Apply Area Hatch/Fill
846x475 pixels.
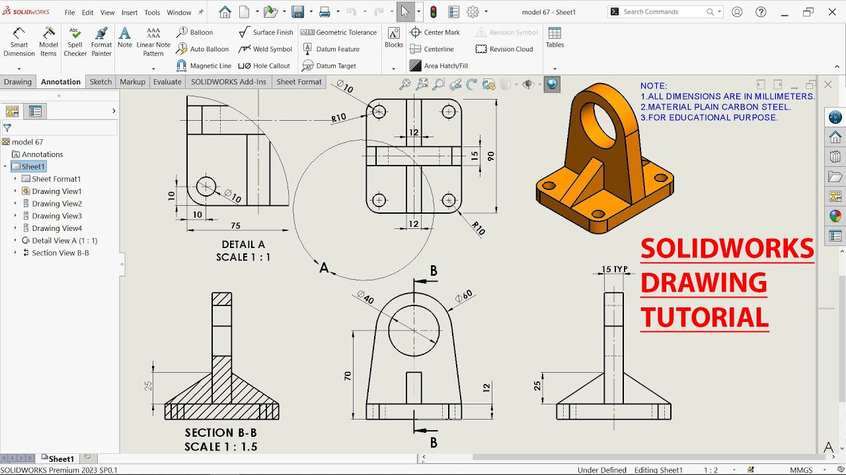click(x=438, y=66)
